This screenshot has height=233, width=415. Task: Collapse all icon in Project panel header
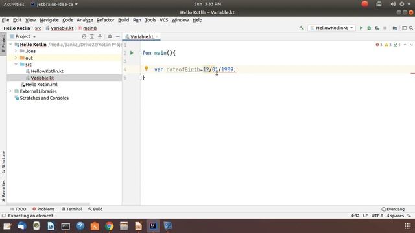[x=100, y=36]
